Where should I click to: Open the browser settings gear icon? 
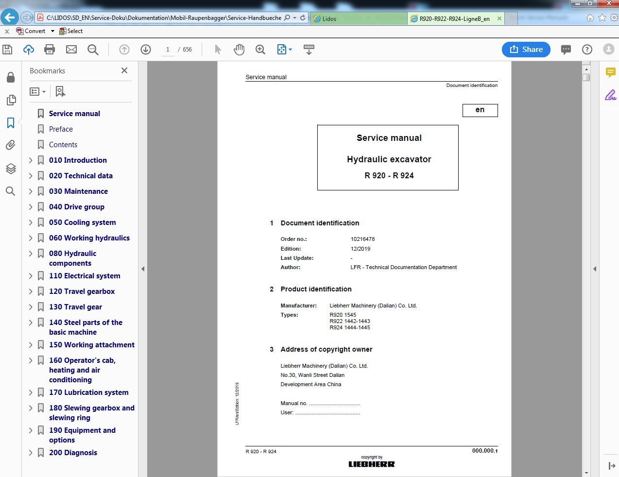[614, 18]
